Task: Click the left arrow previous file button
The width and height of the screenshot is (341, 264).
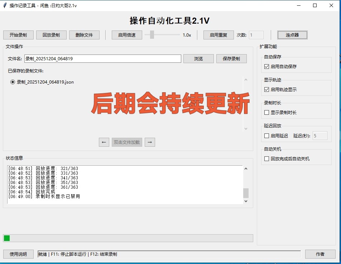Action: coord(104,142)
